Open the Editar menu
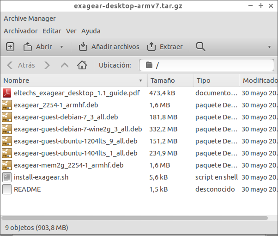The image size is (278, 236). point(52,31)
